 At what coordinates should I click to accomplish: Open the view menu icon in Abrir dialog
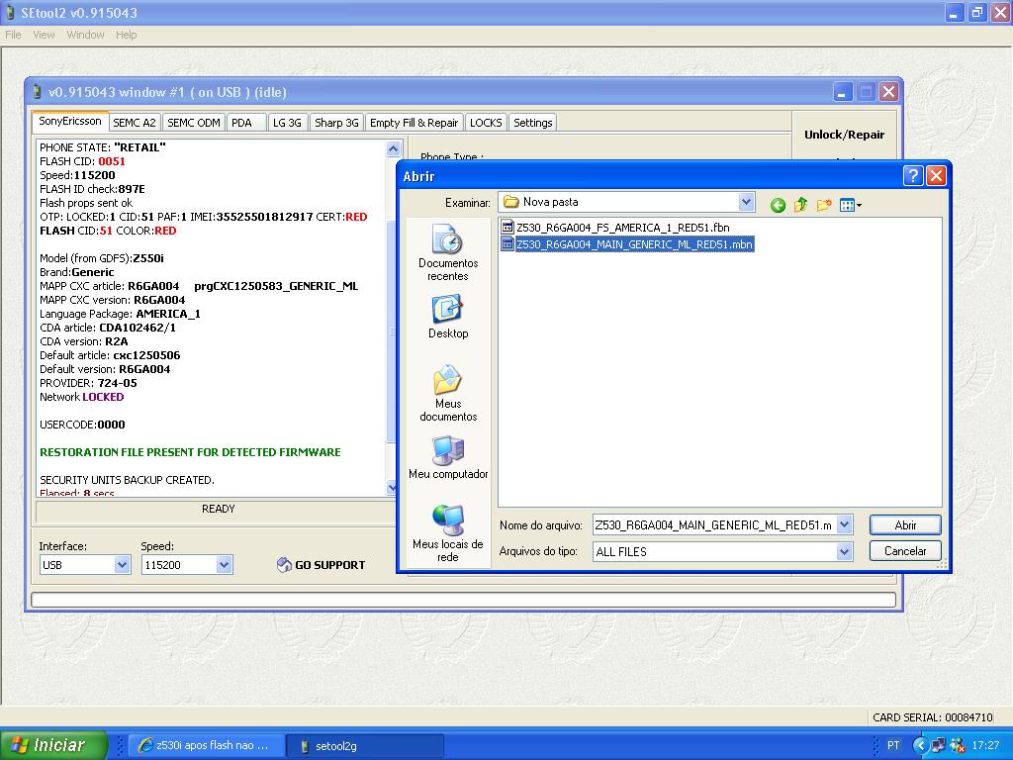pyautogui.click(x=850, y=205)
